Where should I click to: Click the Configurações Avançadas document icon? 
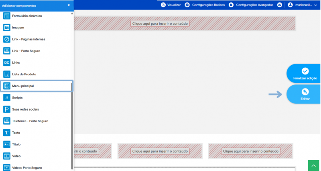(231, 5)
